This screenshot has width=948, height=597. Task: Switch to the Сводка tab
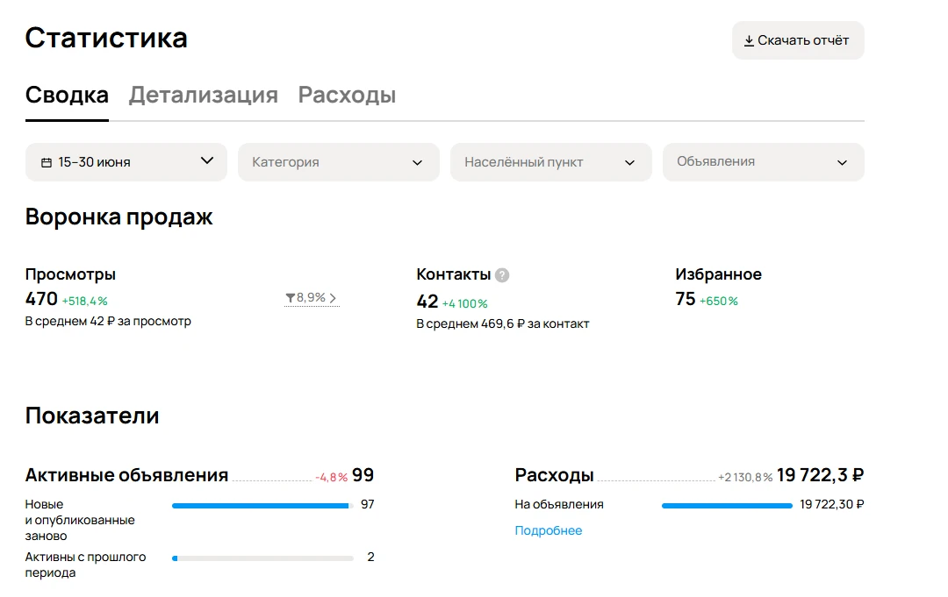[67, 95]
